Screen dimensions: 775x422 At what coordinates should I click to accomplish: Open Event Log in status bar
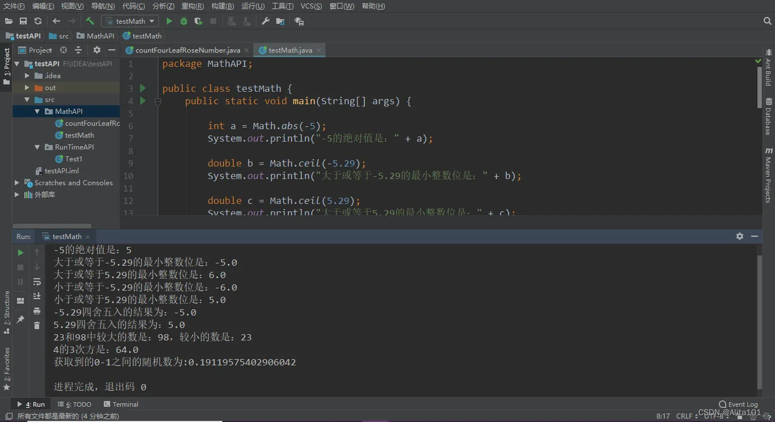[738, 404]
